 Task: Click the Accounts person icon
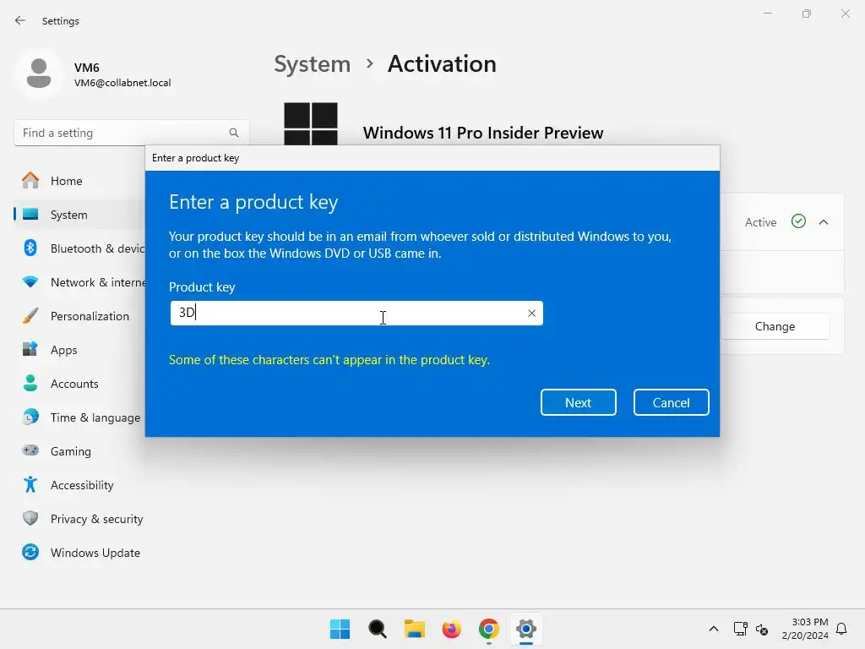click(x=30, y=383)
